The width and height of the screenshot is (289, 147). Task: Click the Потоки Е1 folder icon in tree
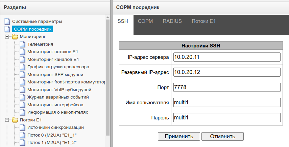[15, 120]
